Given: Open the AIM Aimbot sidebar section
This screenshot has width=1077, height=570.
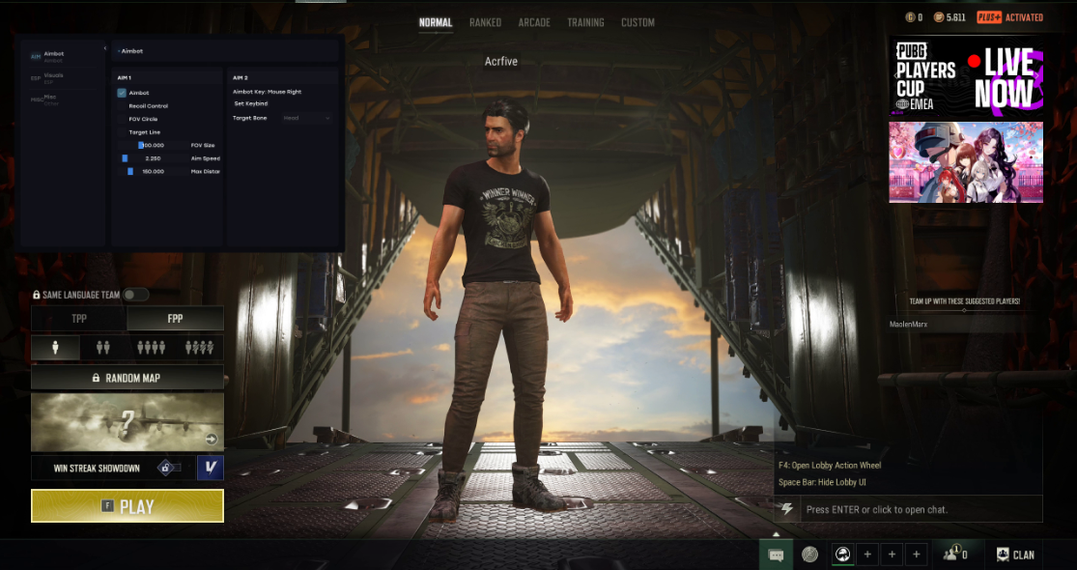Looking at the screenshot, I should tap(63, 56).
